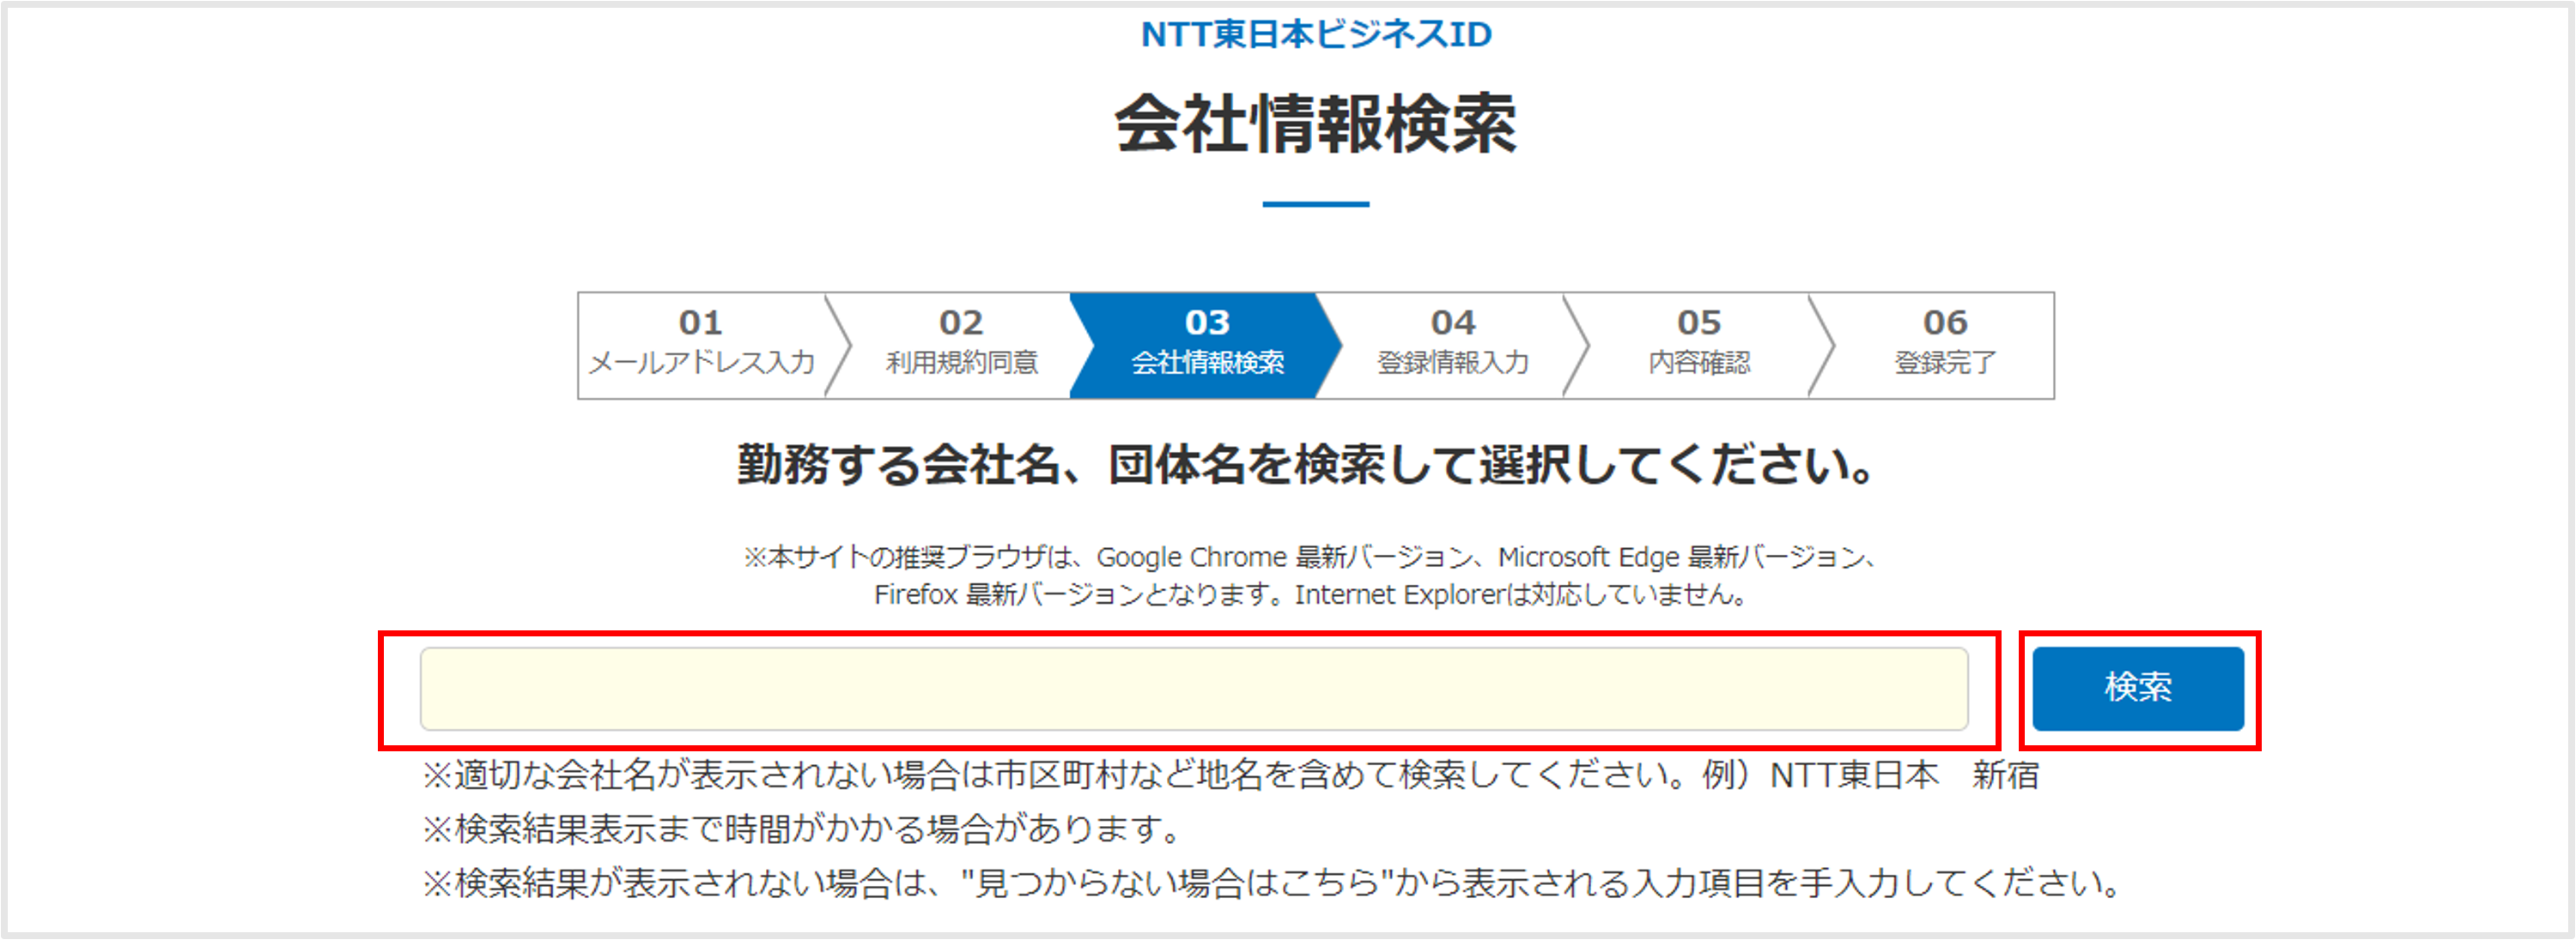Select step 02 利用規約同意

click(x=961, y=346)
